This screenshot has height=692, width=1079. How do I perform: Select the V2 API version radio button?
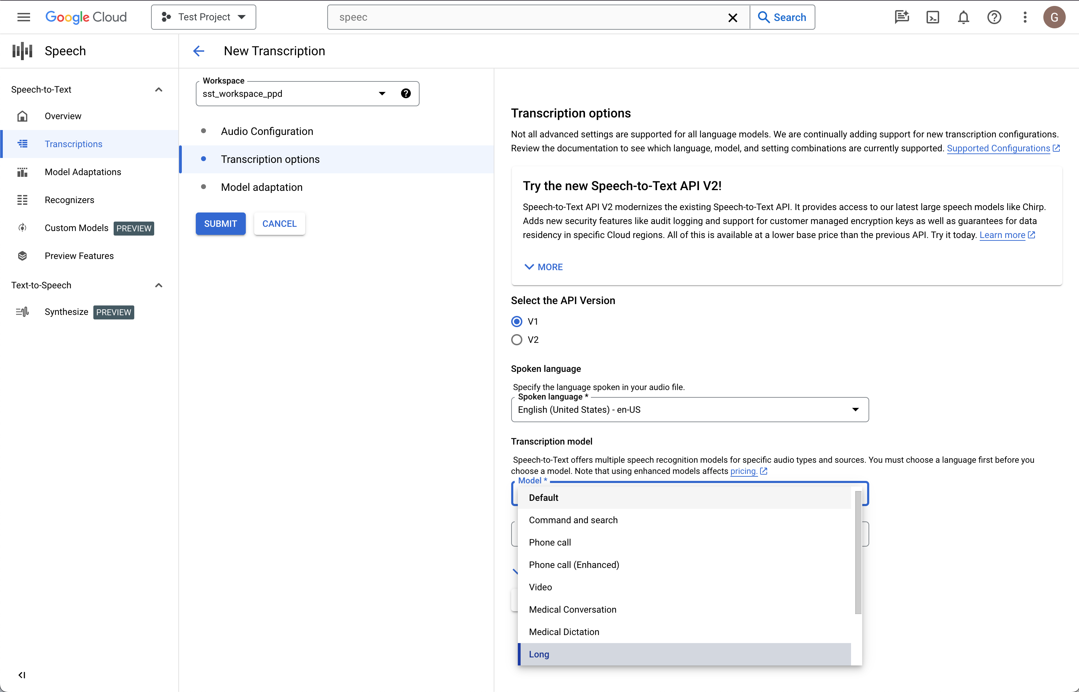517,340
